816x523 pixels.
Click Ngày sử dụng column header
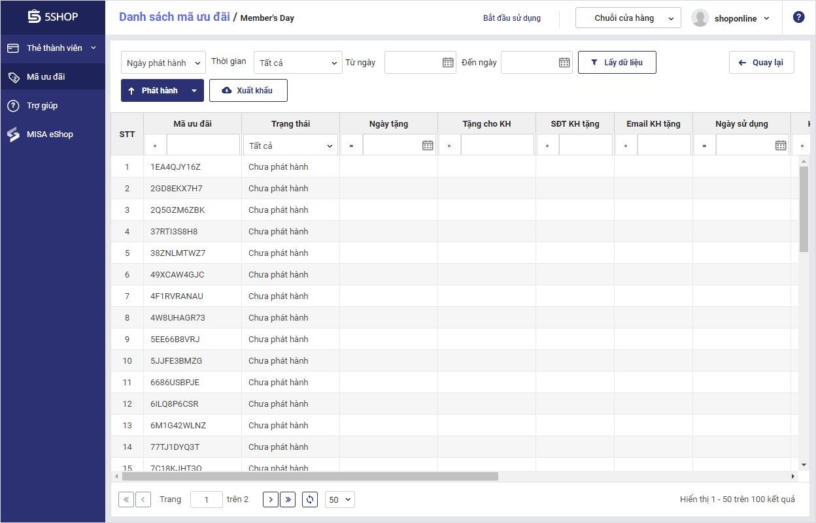[x=742, y=123]
